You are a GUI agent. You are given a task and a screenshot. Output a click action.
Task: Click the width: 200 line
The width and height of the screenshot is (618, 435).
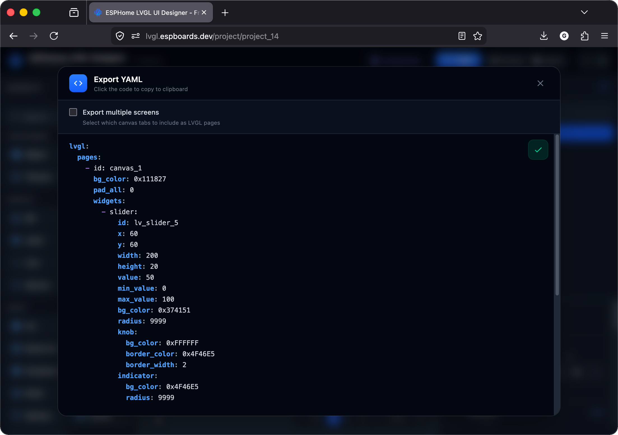click(138, 255)
